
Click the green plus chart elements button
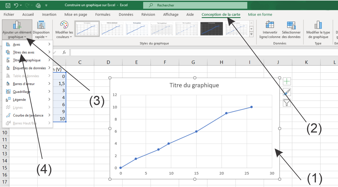287,81
